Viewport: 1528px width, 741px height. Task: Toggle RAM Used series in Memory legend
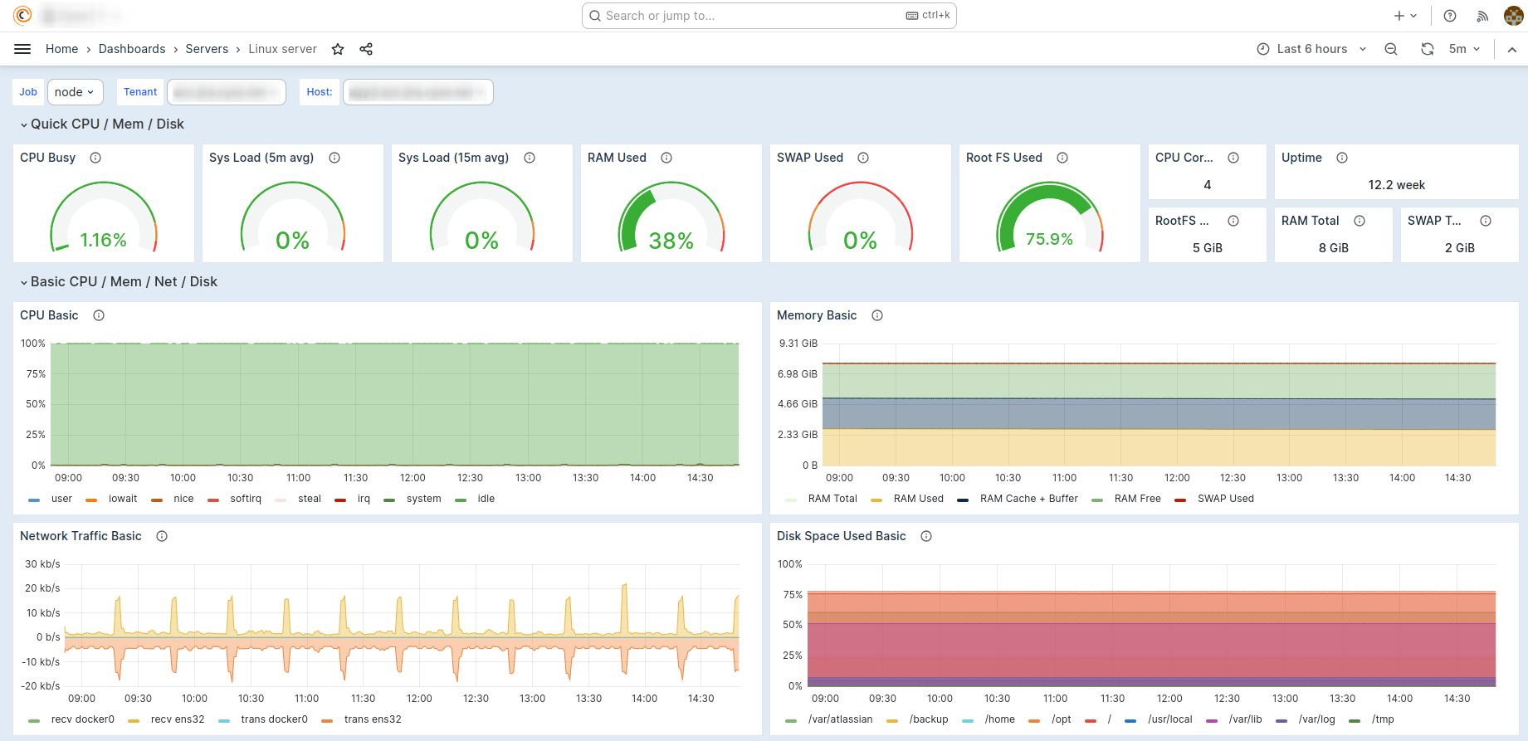[918, 499]
